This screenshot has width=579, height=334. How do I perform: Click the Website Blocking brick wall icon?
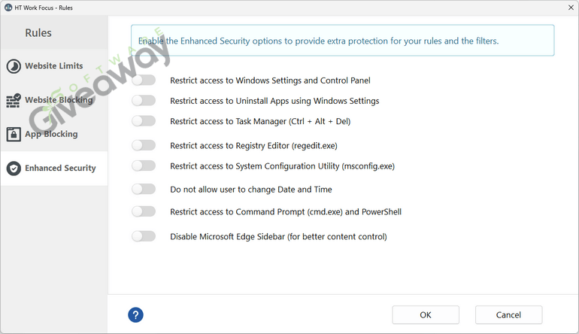(x=14, y=101)
